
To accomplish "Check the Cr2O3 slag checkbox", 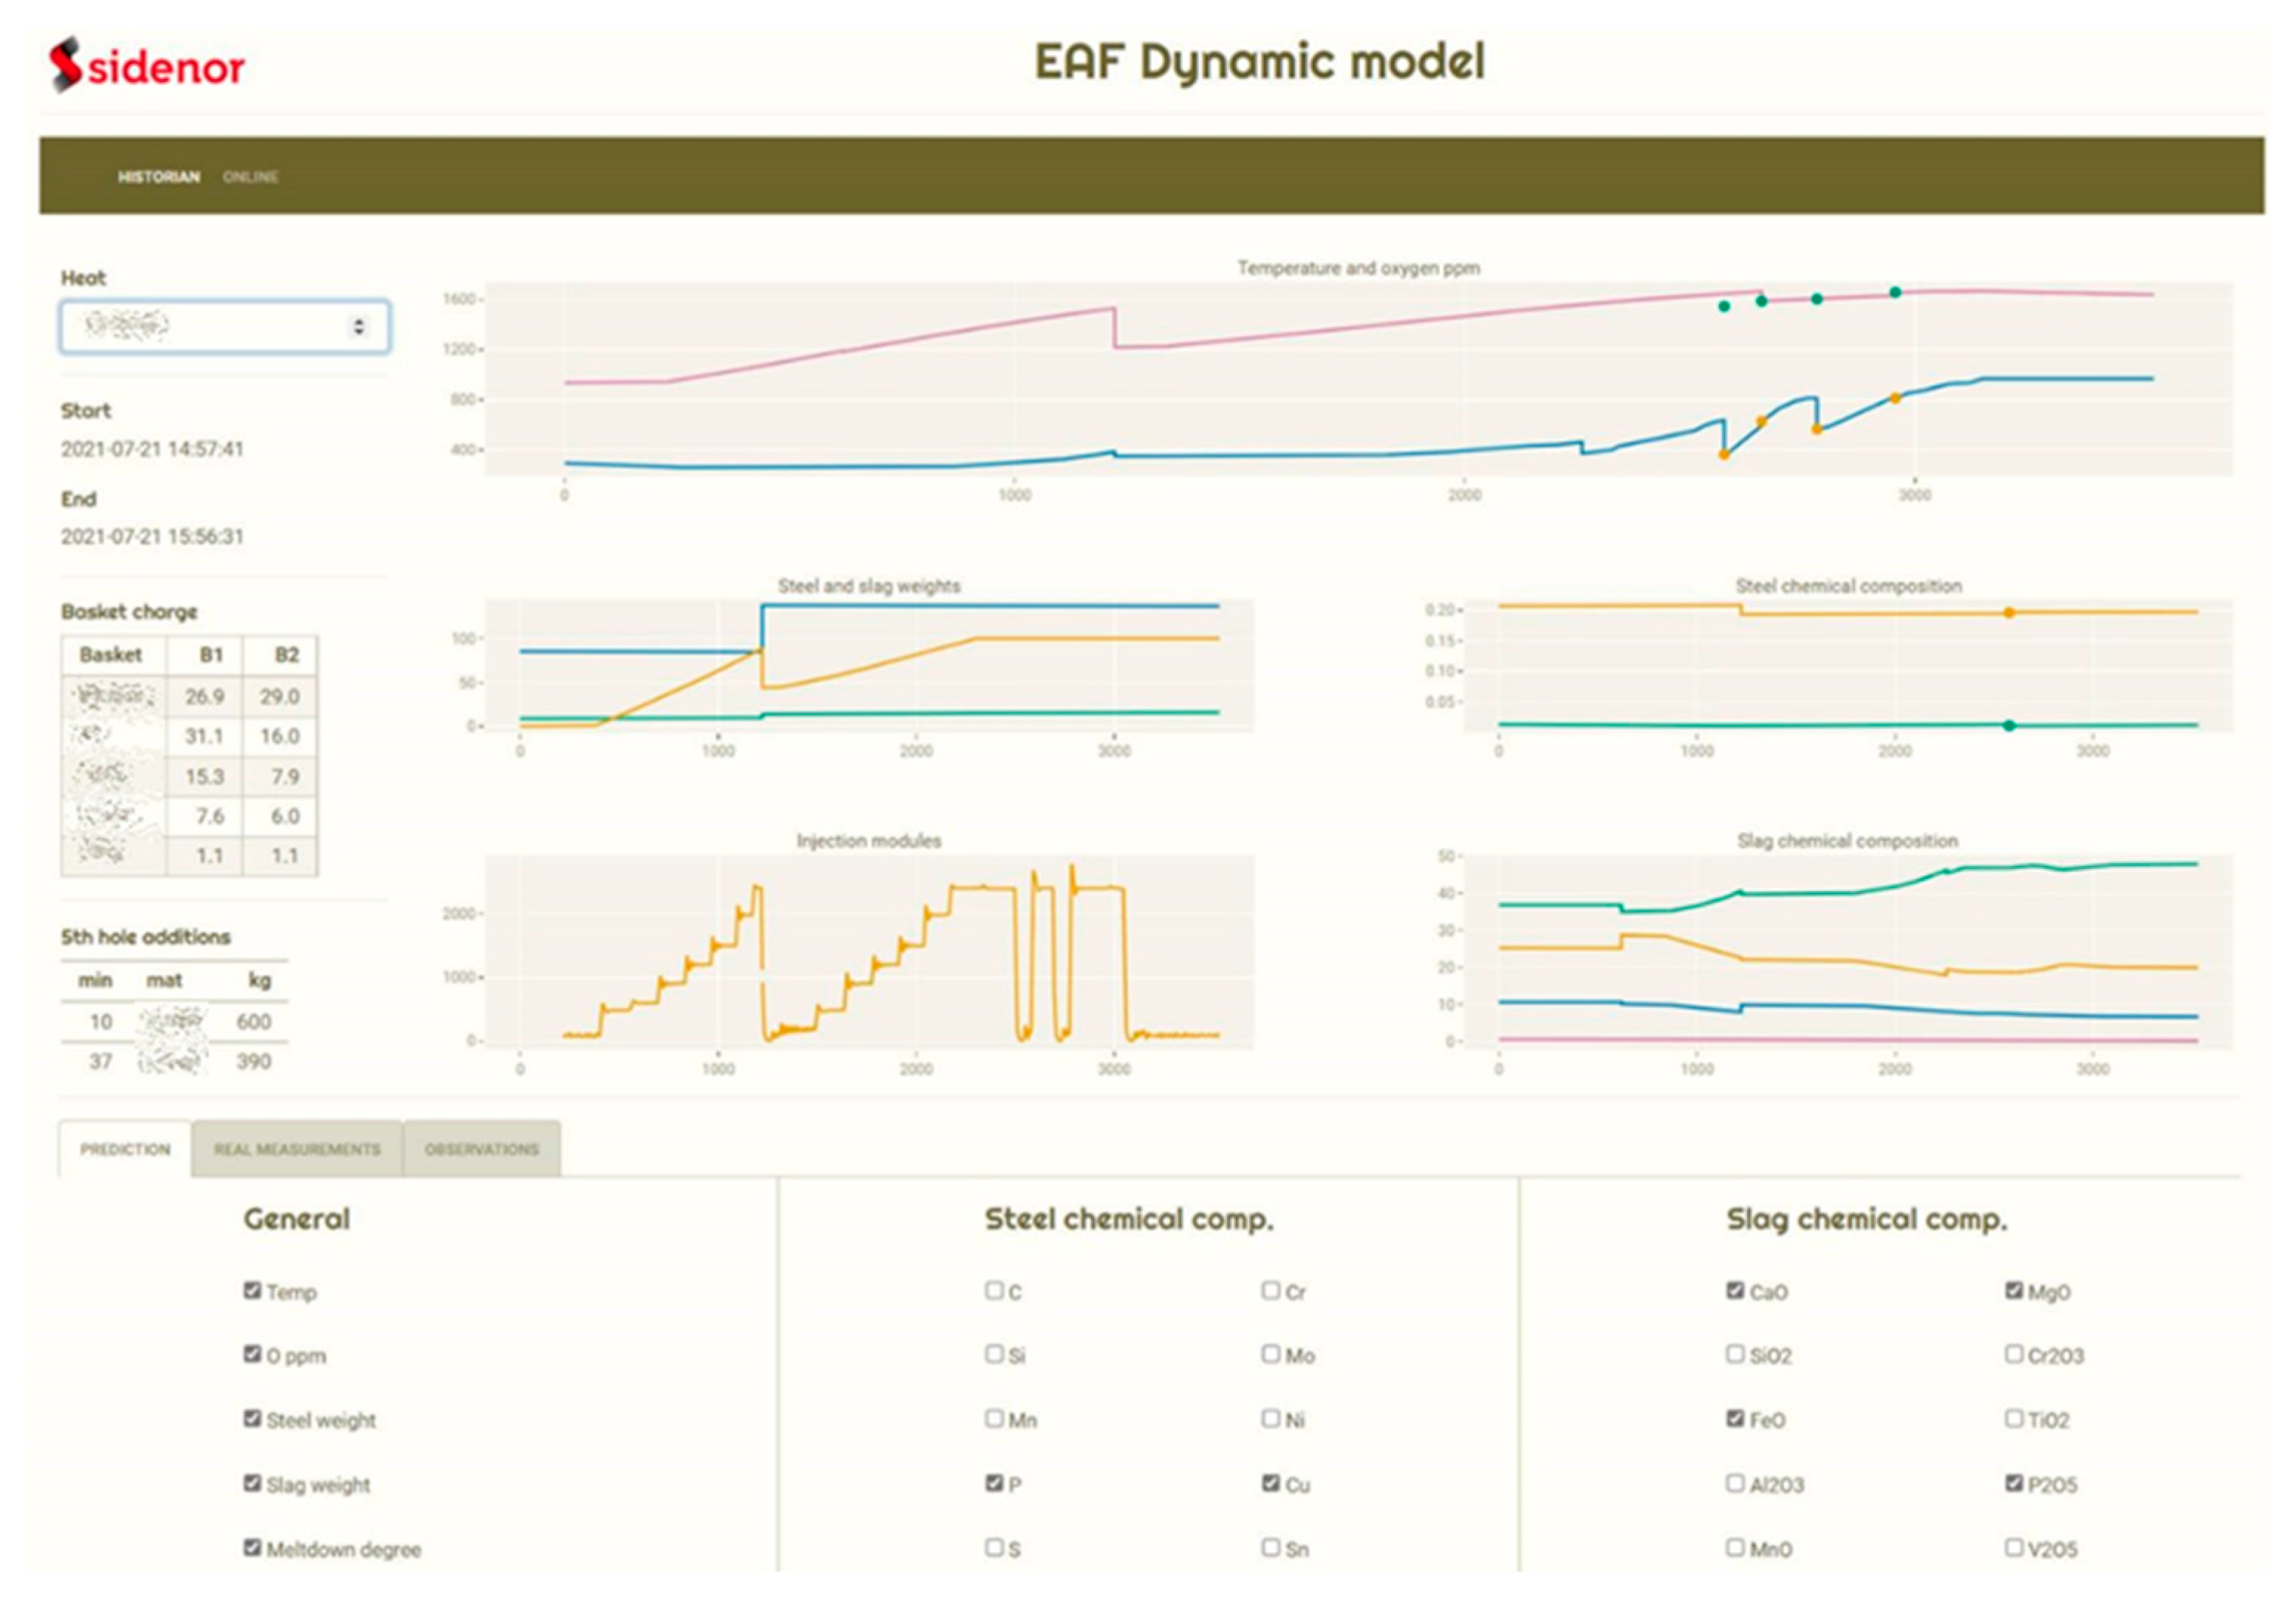I will pos(2014,1354).
